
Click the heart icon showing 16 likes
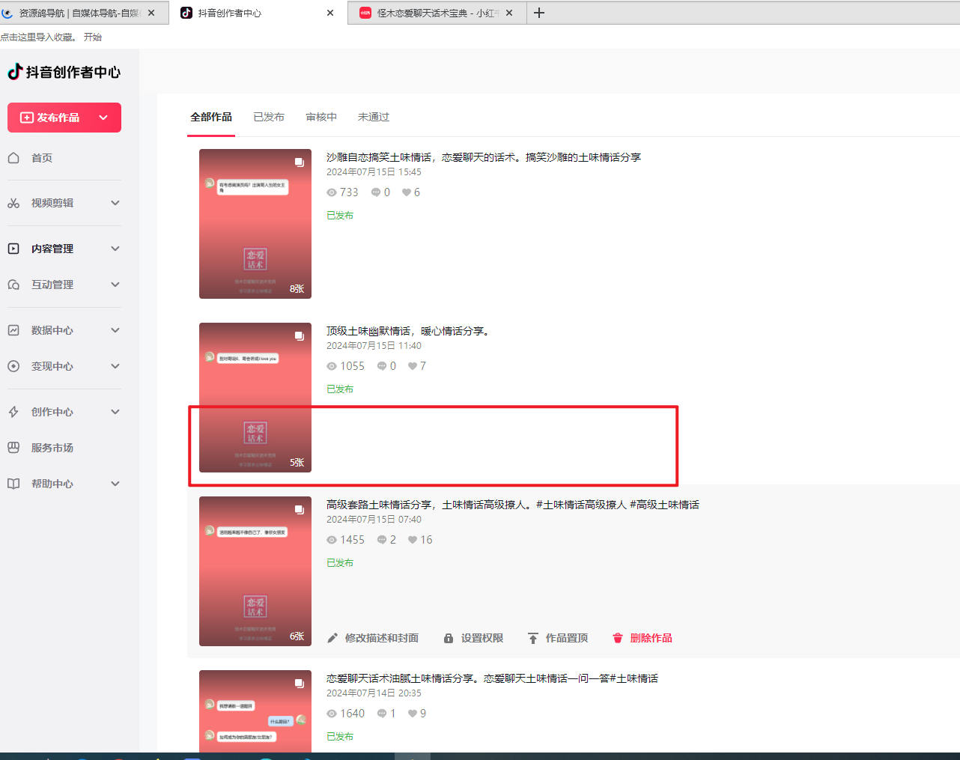coord(413,540)
